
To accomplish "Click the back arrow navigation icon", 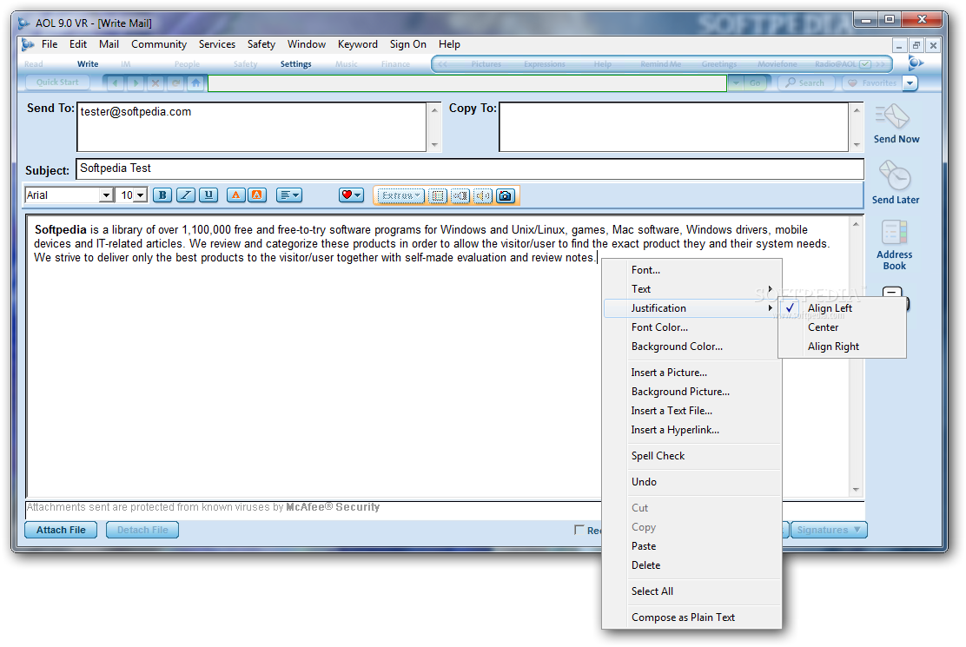I will tap(116, 83).
